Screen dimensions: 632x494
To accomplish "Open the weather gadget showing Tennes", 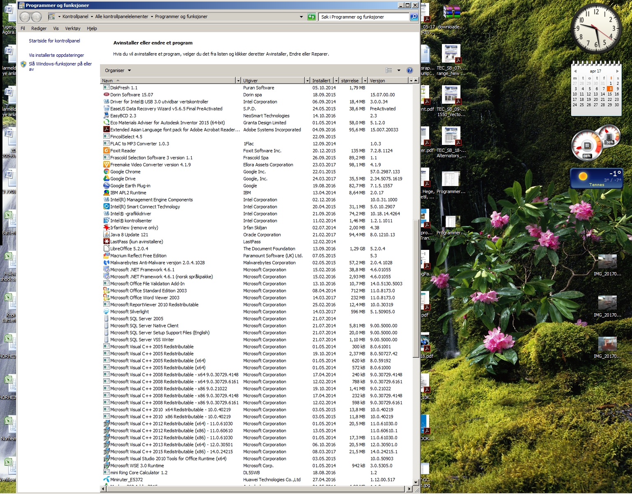I will tap(597, 178).
